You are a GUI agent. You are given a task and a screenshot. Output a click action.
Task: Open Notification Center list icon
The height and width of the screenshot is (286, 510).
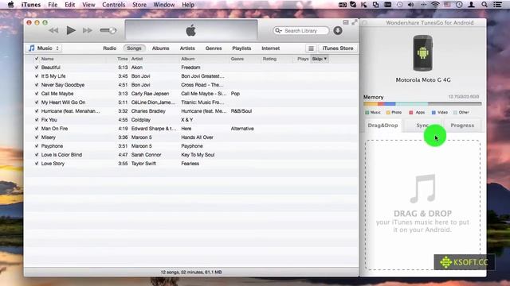(497, 5)
